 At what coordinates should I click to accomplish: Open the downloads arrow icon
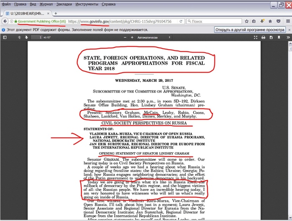click(262, 21)
